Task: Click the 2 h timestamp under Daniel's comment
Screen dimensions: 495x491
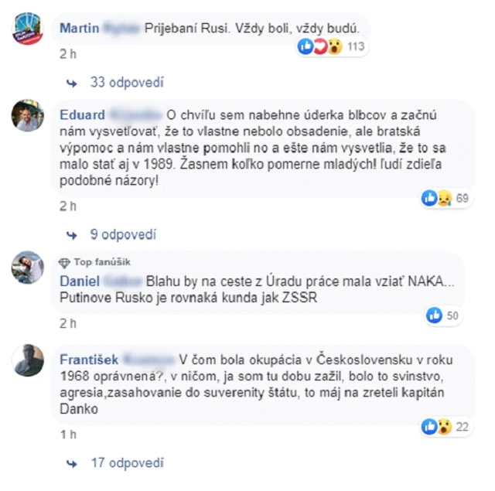Action: pos(68,323)
